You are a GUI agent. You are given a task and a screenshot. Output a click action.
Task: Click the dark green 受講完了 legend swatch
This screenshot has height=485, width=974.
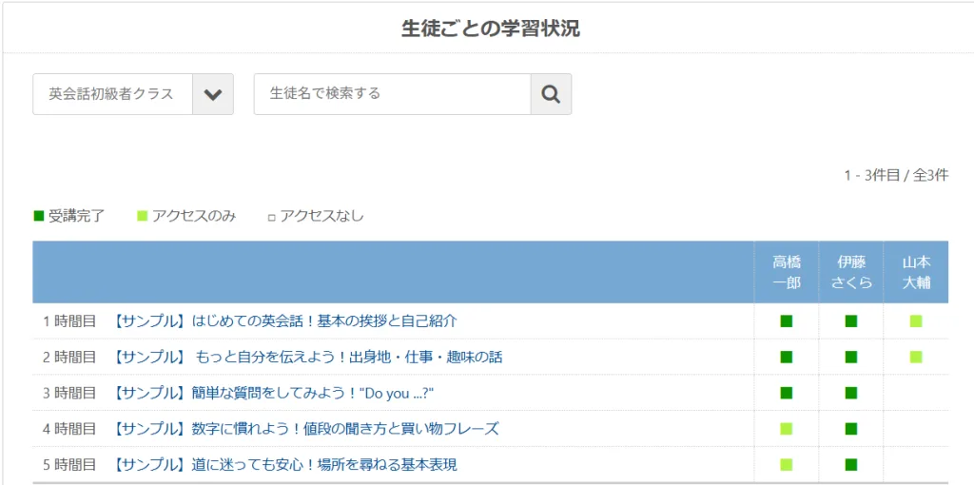tap(39, 216)
